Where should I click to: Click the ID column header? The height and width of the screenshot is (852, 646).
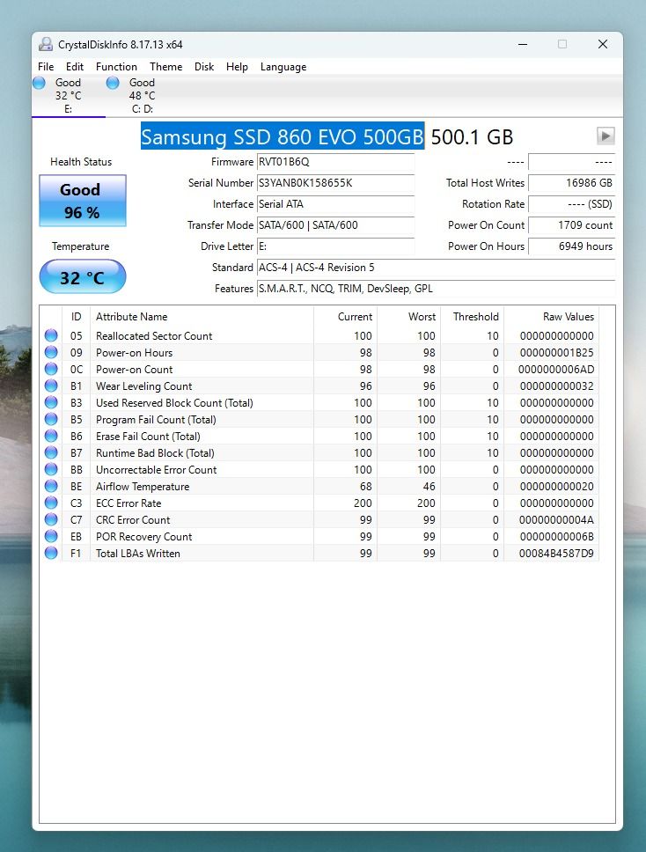click(76, 317)
